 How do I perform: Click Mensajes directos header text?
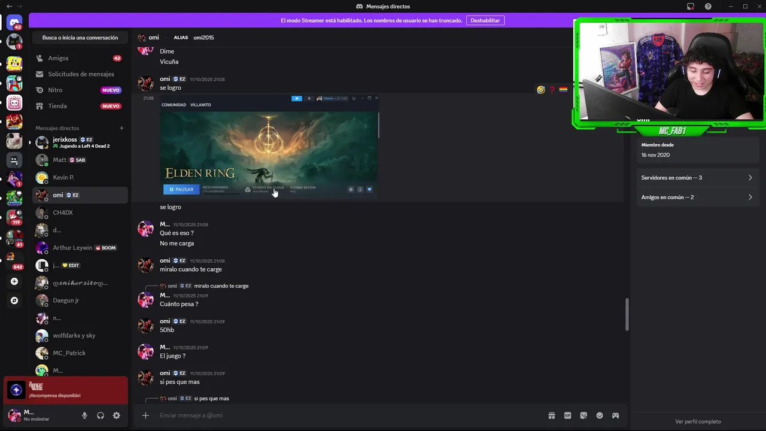point(57,128)
